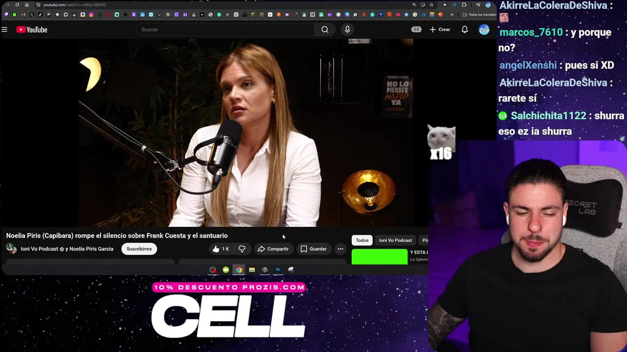The height and width of the screenshot is (352, 627).
Task: Open the account avatar menu
Action: pyautogui.click(x=484, y=29)
